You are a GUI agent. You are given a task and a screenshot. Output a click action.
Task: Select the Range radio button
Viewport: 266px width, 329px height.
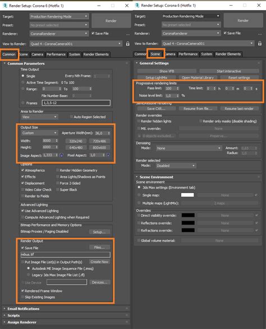23,89
